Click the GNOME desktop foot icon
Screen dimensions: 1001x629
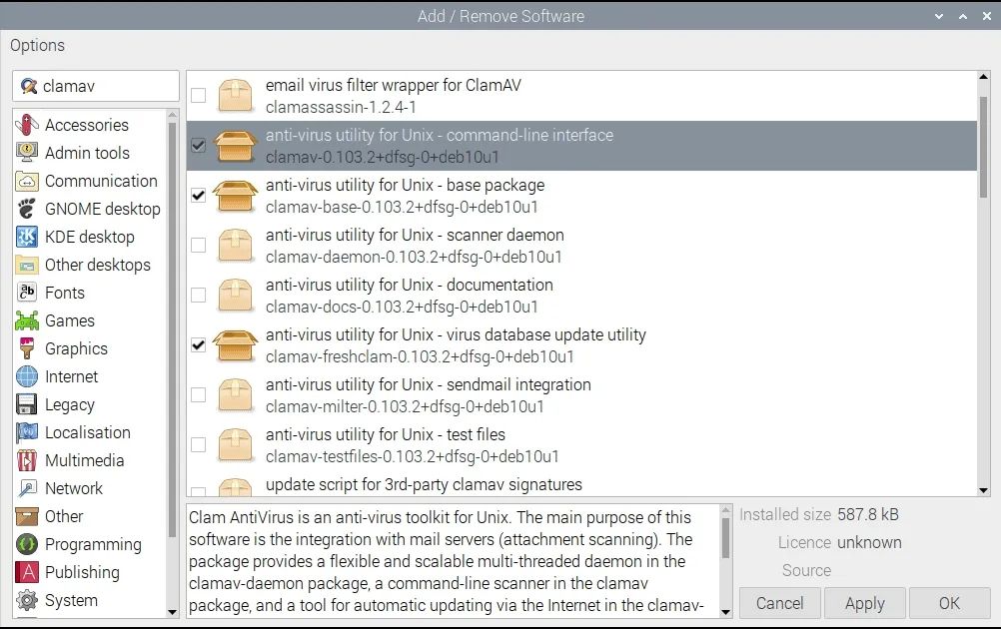[x=27, y=209]
